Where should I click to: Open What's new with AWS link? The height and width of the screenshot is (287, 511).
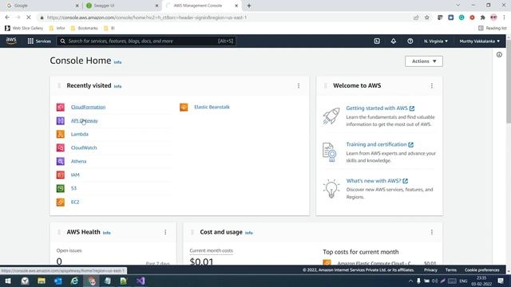tap(377, 181)
